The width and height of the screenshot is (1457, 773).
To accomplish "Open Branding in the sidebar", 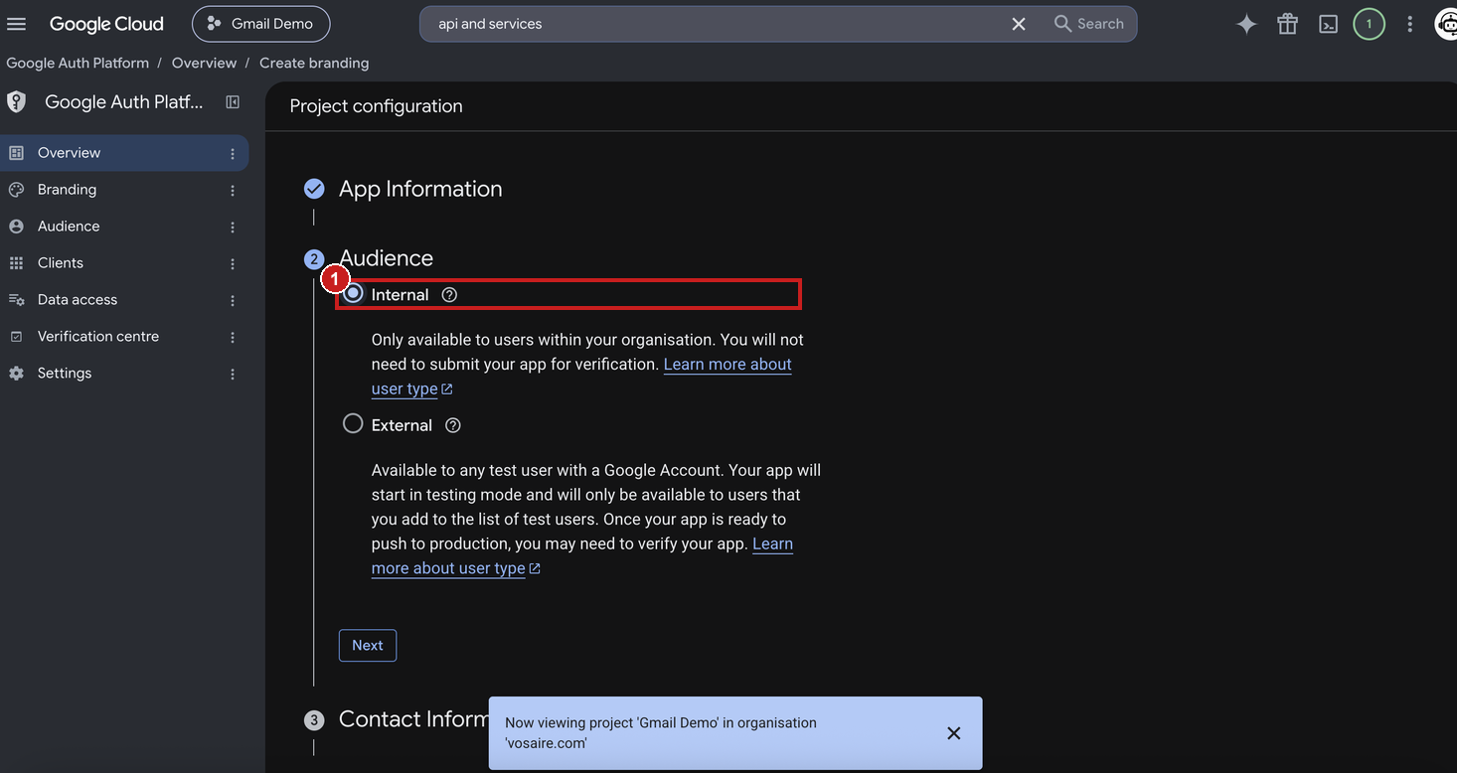I will 123,190.
